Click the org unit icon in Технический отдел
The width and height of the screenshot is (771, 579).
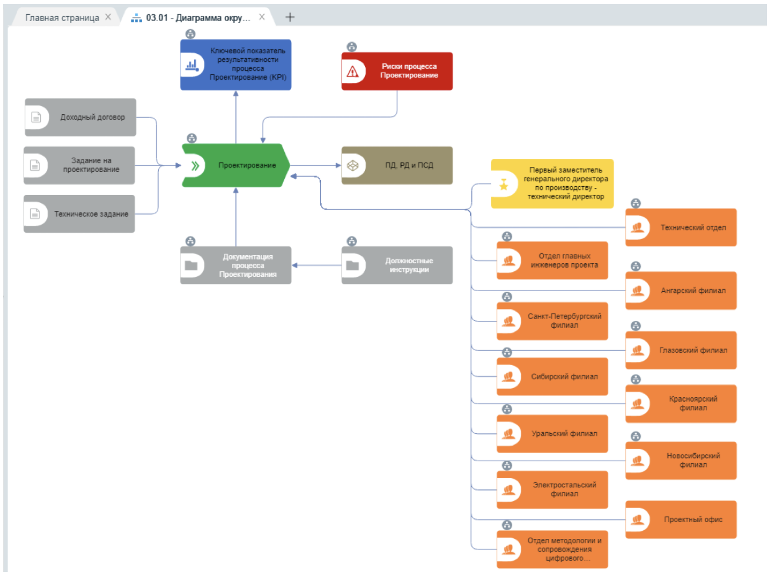[637, 228]
